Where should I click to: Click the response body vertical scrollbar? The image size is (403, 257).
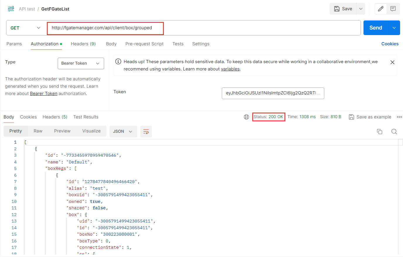(x=400, y=196)
